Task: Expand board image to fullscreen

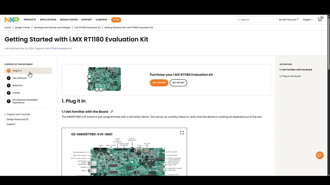Action: tap(182, 133)
